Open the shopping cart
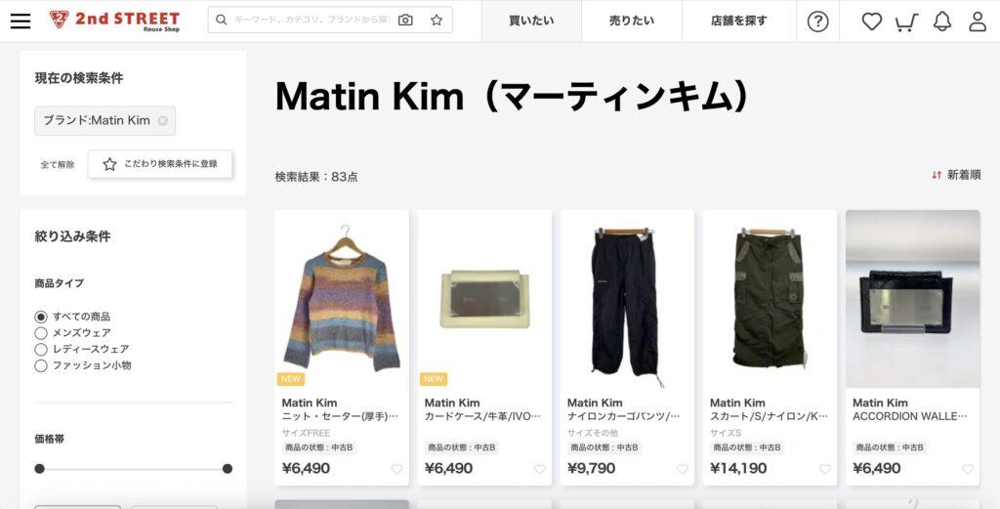Viewport: 1000px width, 509px height. click(906, 21)
